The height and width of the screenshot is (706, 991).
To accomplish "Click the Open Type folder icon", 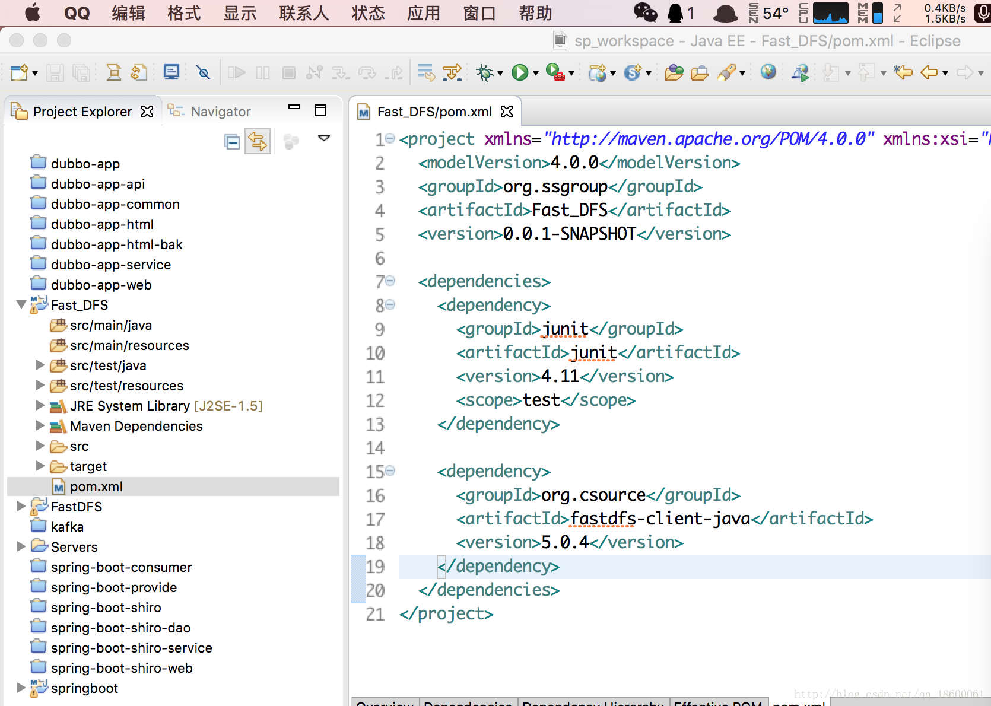I will tap(674, 72).
